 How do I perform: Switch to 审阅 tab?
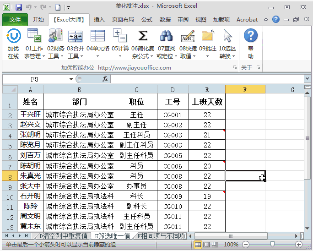[x=183, y=20]
